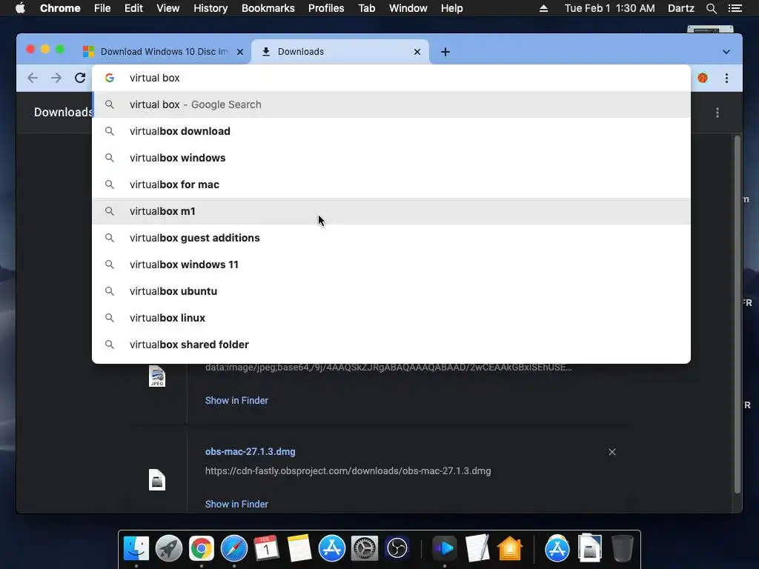The height and width of the screenshot is (569, 759).
Task: Open the Edit menu
Action: click(133, 8)
